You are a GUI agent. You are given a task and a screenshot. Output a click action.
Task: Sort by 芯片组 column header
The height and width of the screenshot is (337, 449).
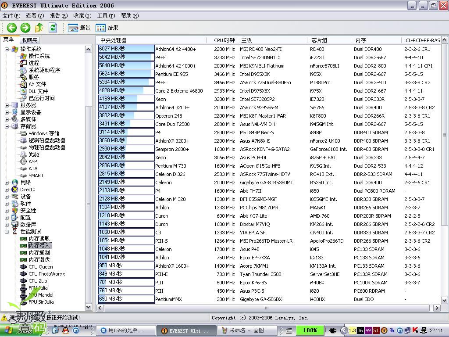[329, 40]
